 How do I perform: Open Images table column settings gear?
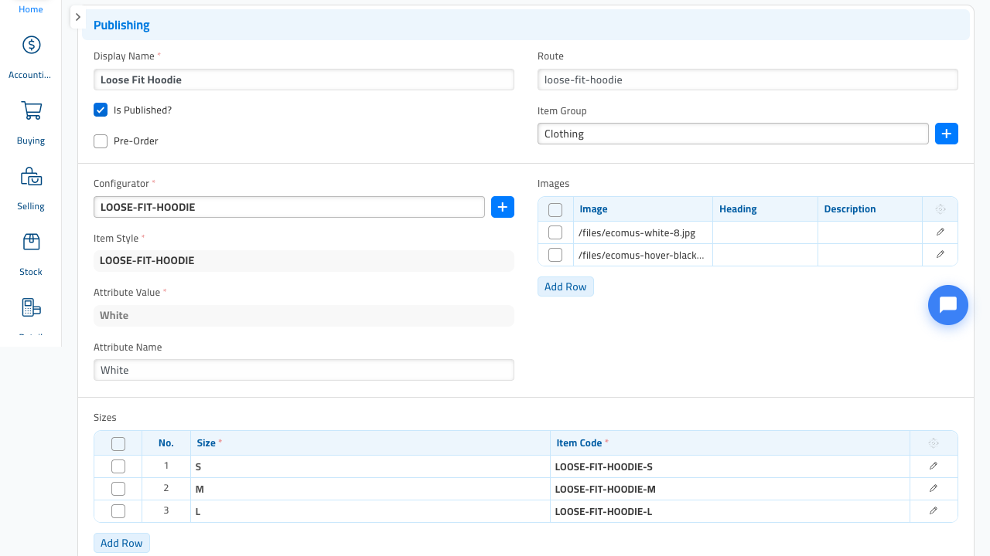pyautogui.click(x=940, y=209)
